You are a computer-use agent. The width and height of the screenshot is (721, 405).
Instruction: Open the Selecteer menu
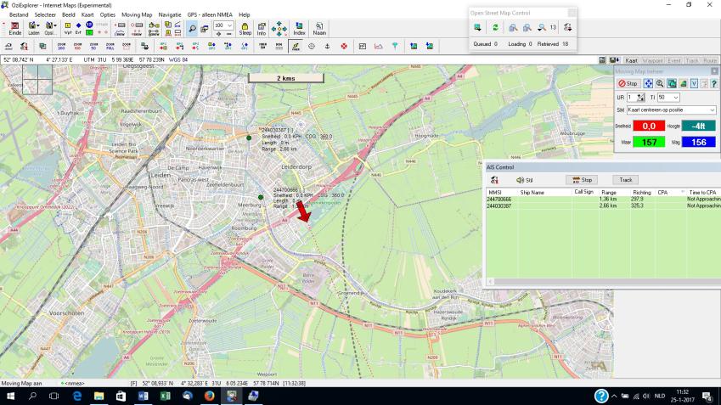(45, 14)
